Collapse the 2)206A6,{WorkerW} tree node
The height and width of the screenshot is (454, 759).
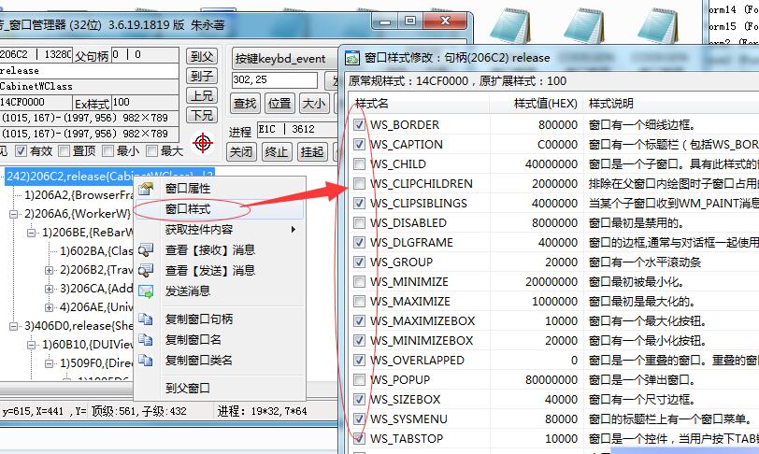coord(13,214)
